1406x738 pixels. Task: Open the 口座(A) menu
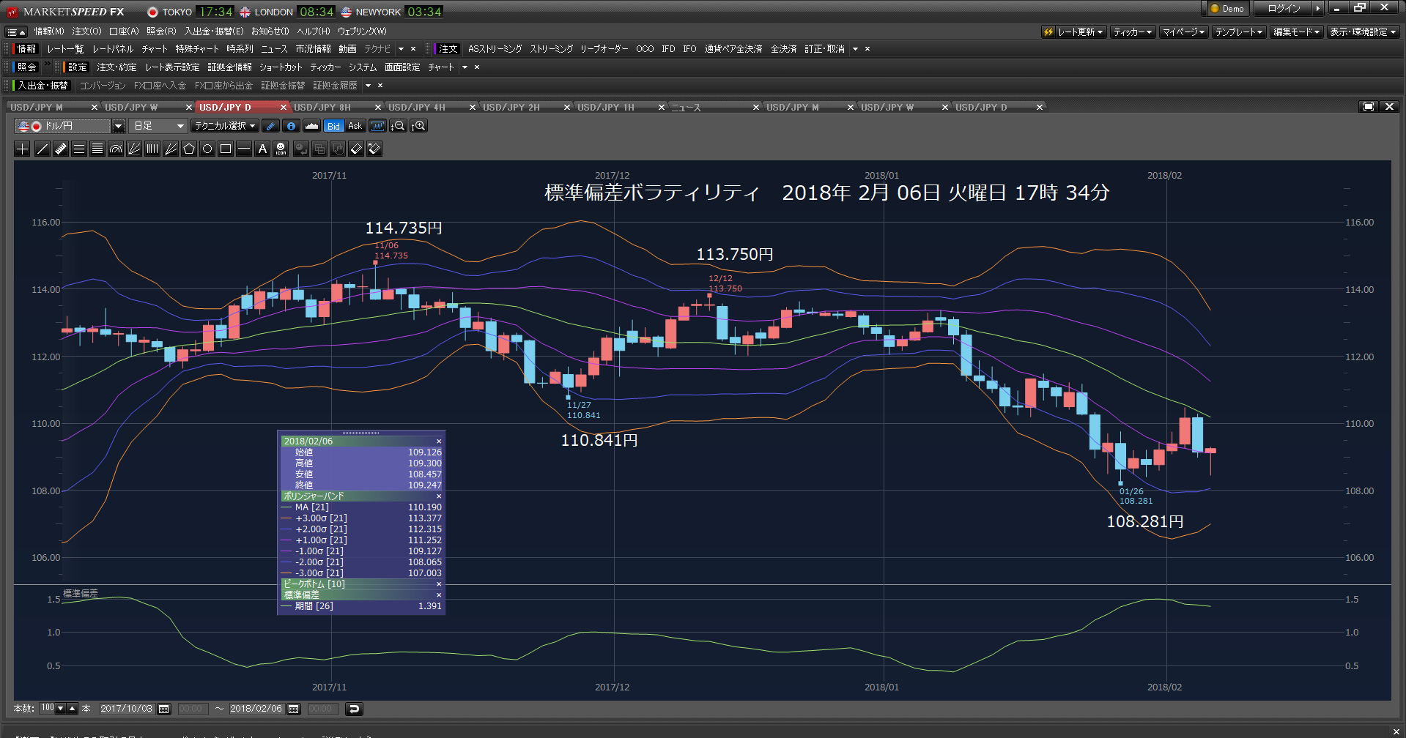[124, 31]
